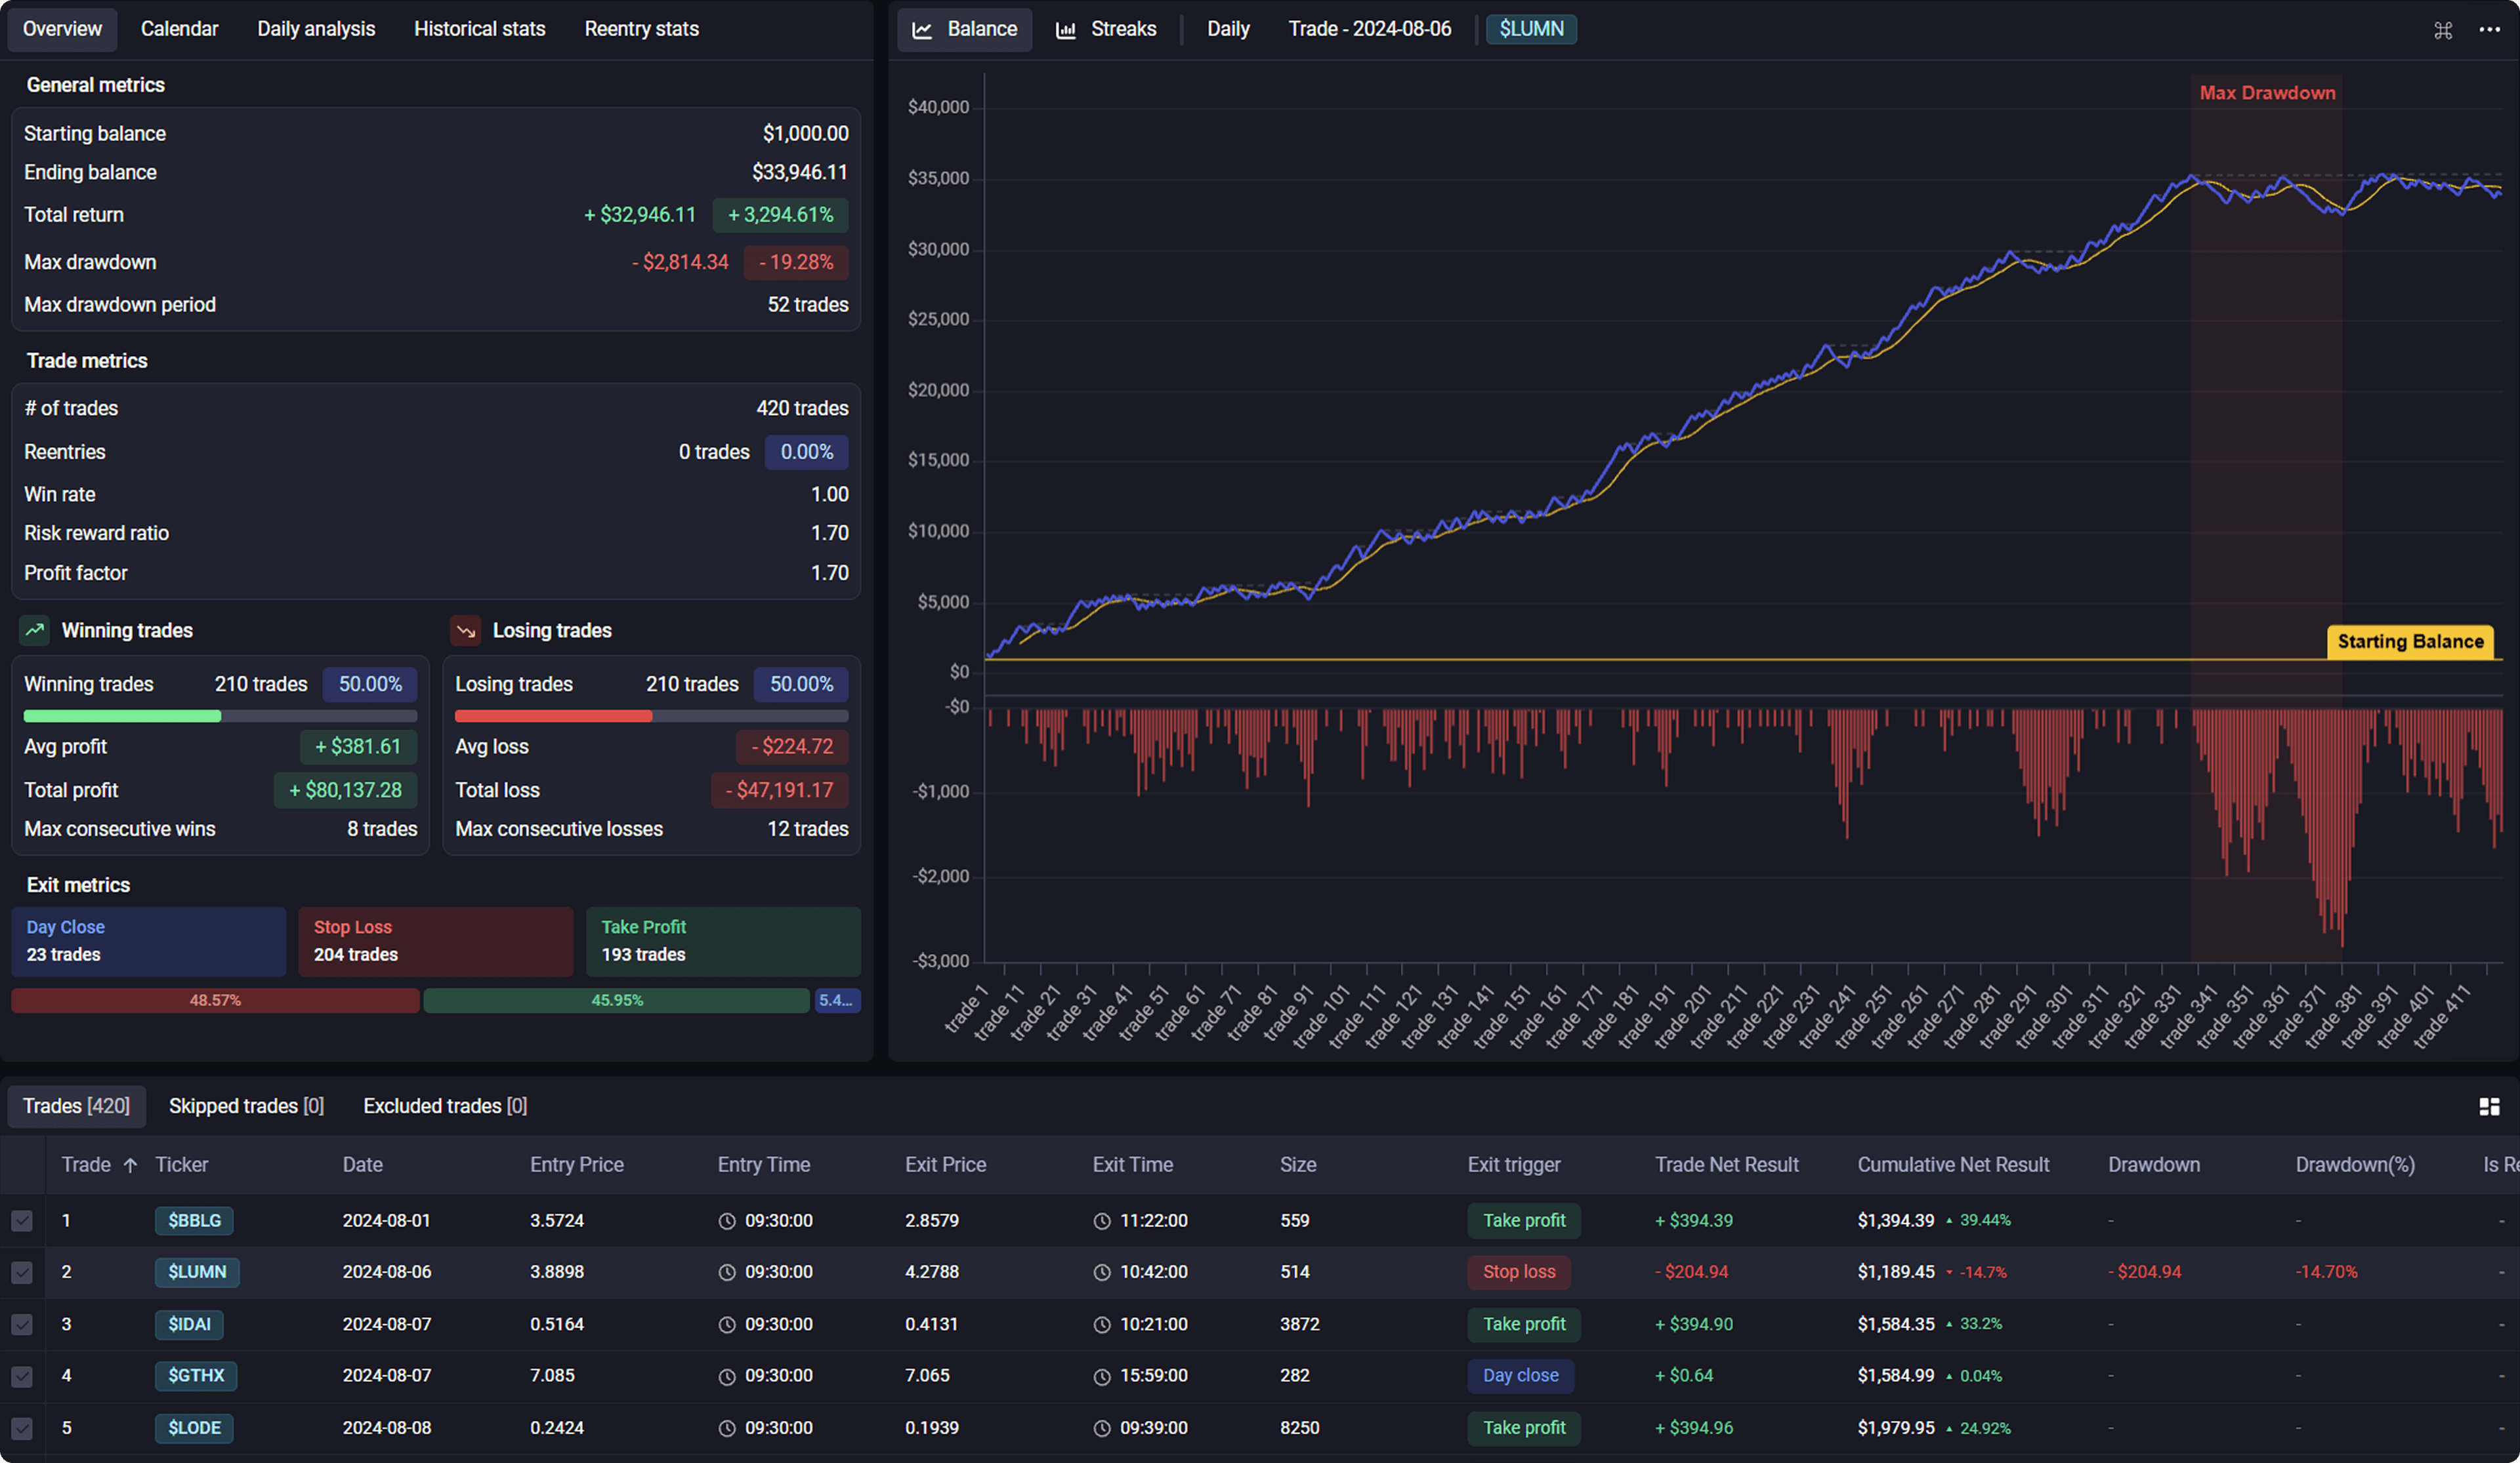Click the losing trades trend-down icon

pos(466,631)
